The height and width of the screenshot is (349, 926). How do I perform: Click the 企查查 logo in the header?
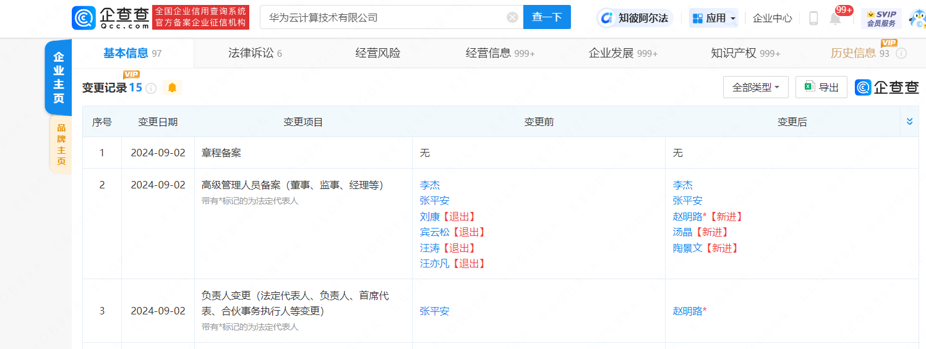pos(111,17)
